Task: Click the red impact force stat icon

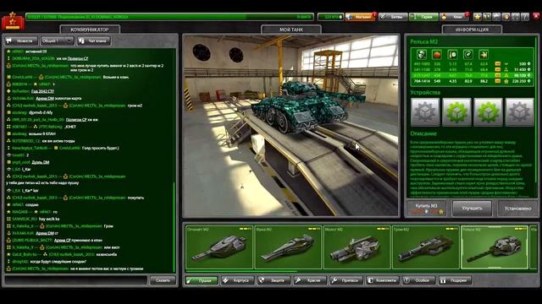Action: 437,54
